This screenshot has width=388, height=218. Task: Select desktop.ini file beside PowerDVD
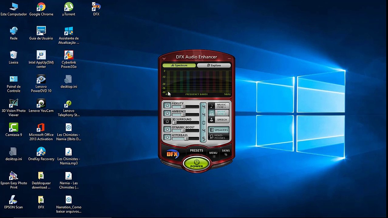[69, 82]
